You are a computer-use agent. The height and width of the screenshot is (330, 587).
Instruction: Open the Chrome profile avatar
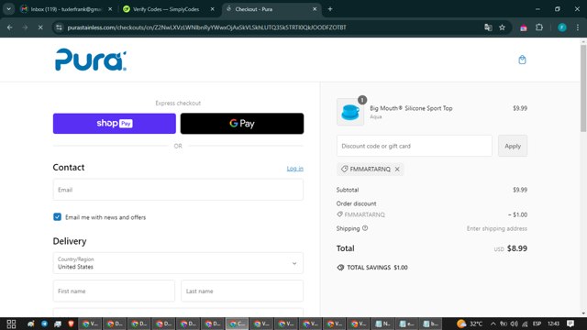(x=562, y=27)
